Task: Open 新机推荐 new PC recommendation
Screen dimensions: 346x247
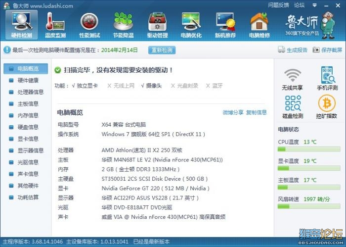Action: (225, 25)
